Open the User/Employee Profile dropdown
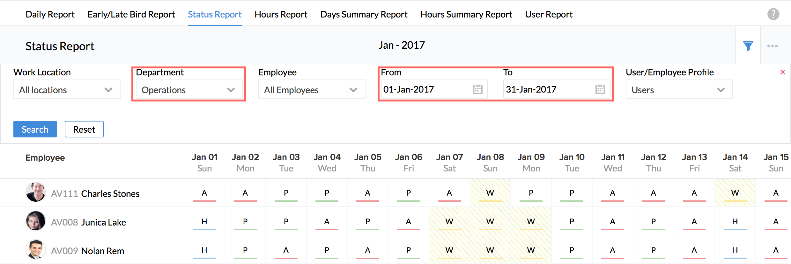Viewport: 791px width, 264px height. (679, 90)
